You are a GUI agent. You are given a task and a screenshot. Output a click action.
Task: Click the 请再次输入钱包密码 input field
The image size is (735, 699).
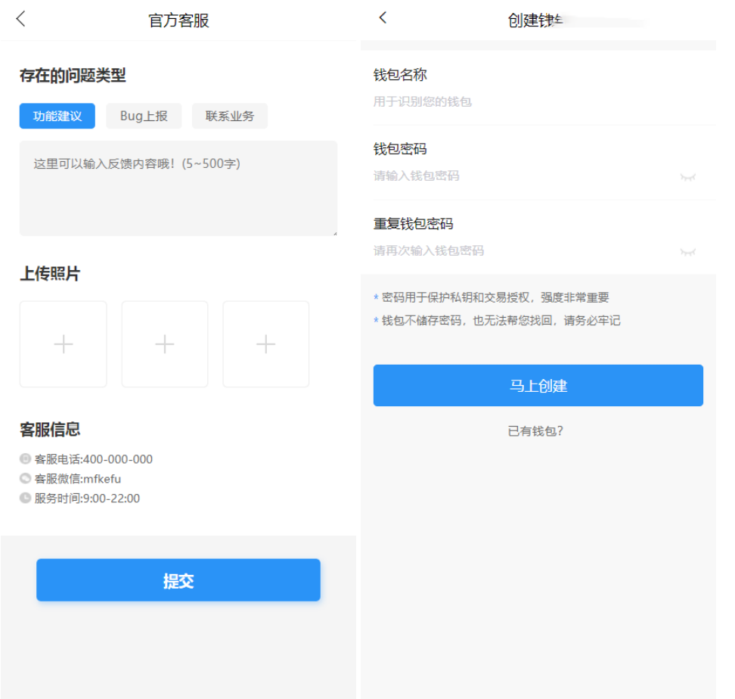[522, 251]
